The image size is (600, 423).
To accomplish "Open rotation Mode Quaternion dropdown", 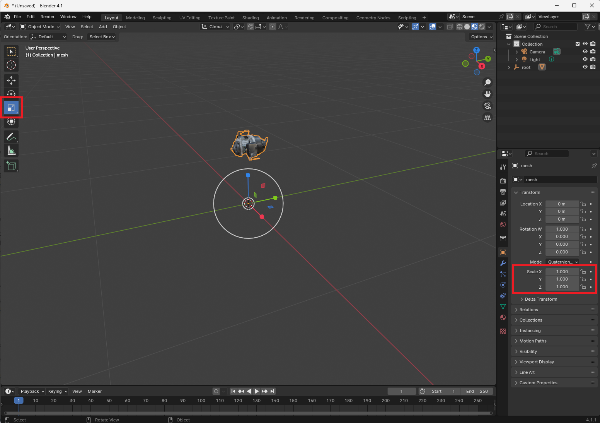I will [562, 262].
